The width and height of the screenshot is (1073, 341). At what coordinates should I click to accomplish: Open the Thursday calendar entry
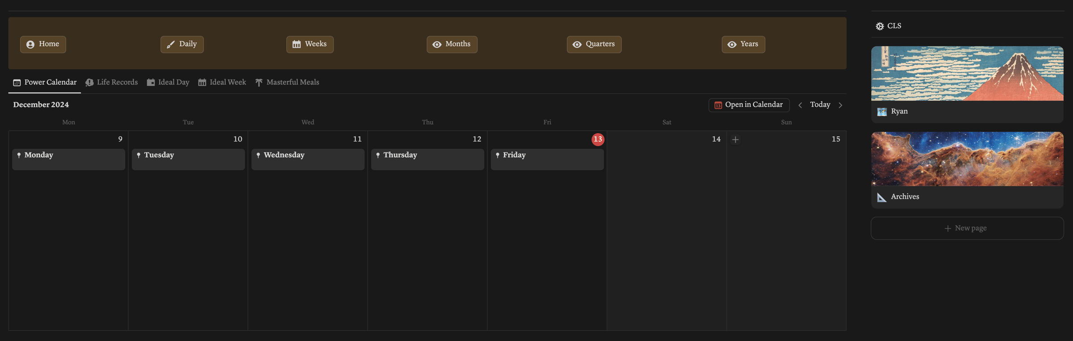click(427, 159)
